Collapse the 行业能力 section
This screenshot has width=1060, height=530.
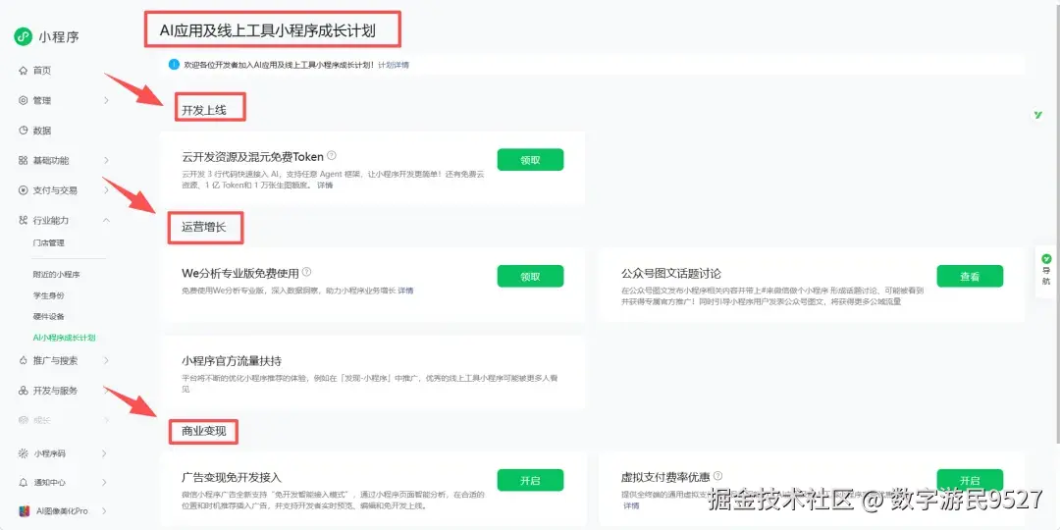point(106,221)
